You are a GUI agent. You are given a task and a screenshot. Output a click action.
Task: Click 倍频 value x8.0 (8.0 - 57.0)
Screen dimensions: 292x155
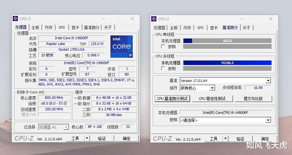(x=54, y=103)
